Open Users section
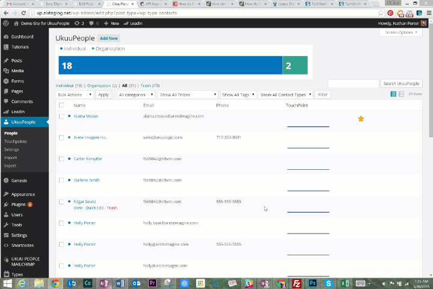 [17, 214]
